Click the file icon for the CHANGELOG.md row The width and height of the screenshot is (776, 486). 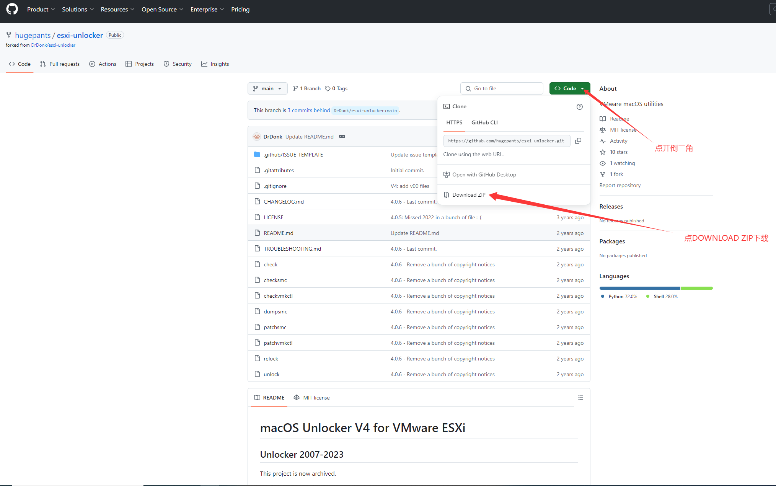[257, 202]
